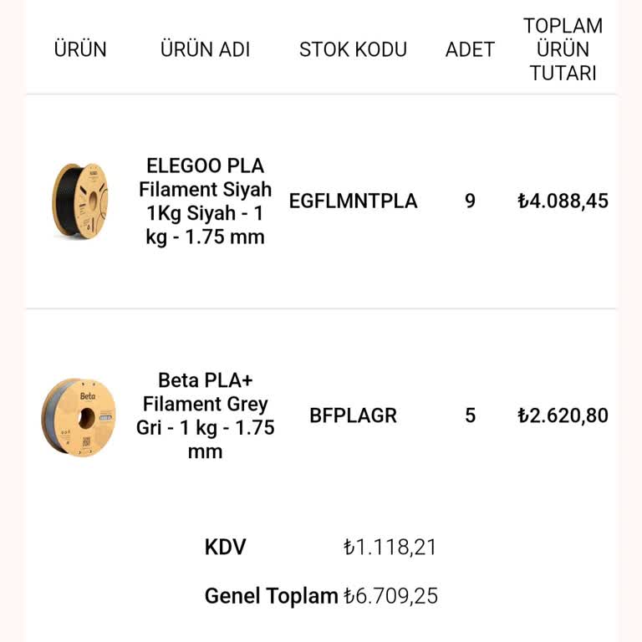Click the TOPLAM ÜRÜN TUTARI column header
Image resolution: width=642 pixels, height=642 pixels.
(x=563, y=49)
